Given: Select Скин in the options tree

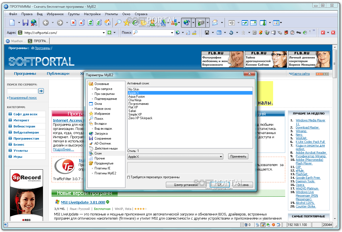Looking at the screenshot, I should [98, 153].
